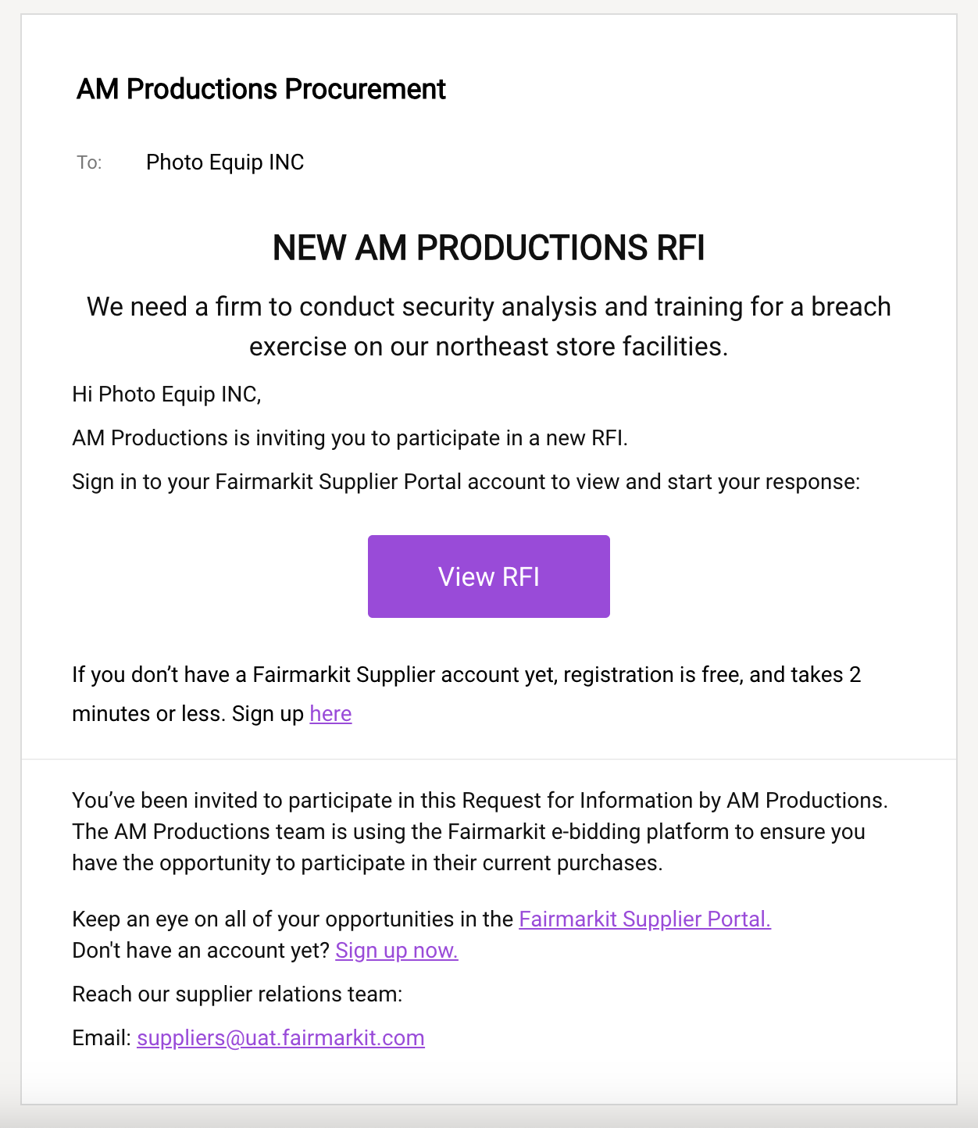Screen dimensions: 978x1128
Task: Follow the 'Sign up now.' link
Action: point(397,951)
